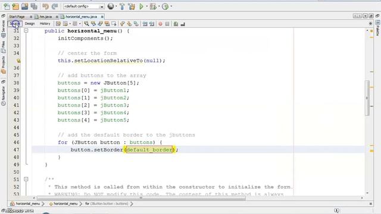Jump to previous bookmark
Image resolution: width=381 pixels, height=214 pixels.
point(122,24)
